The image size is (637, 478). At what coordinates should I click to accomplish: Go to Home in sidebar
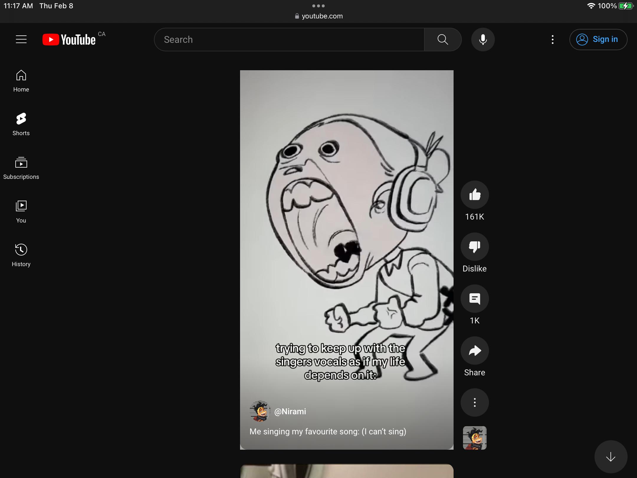21,81
